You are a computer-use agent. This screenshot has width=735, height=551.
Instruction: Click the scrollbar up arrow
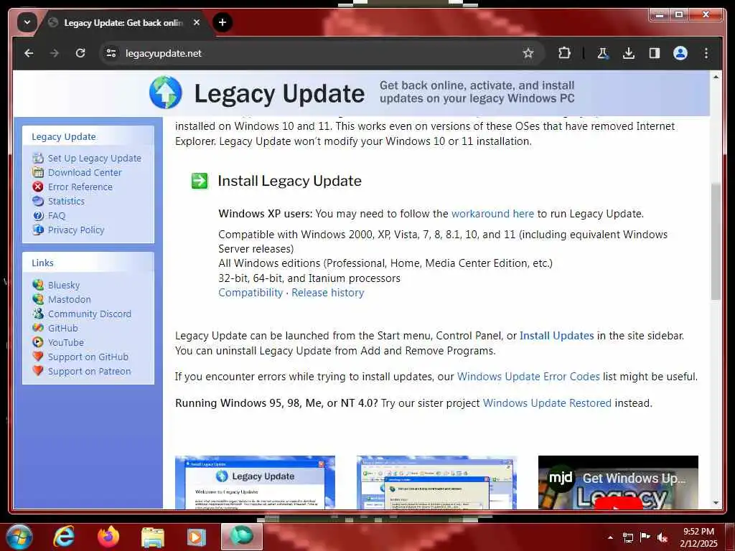tap(716, 76)
